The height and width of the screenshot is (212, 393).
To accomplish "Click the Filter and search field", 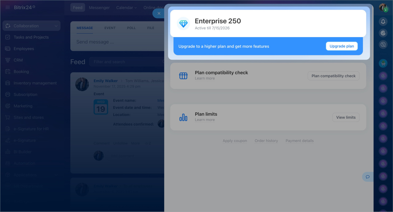I will click(x=126, y=62).
